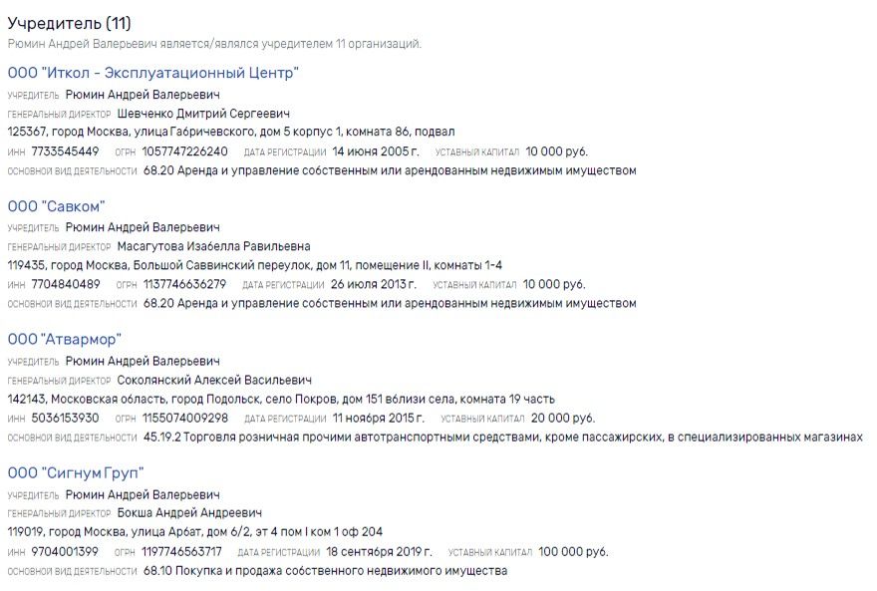The image size is (877, 591).
Task: Click the улица Арбат address line
Action: pyautogui.click(x=194, y=532)
